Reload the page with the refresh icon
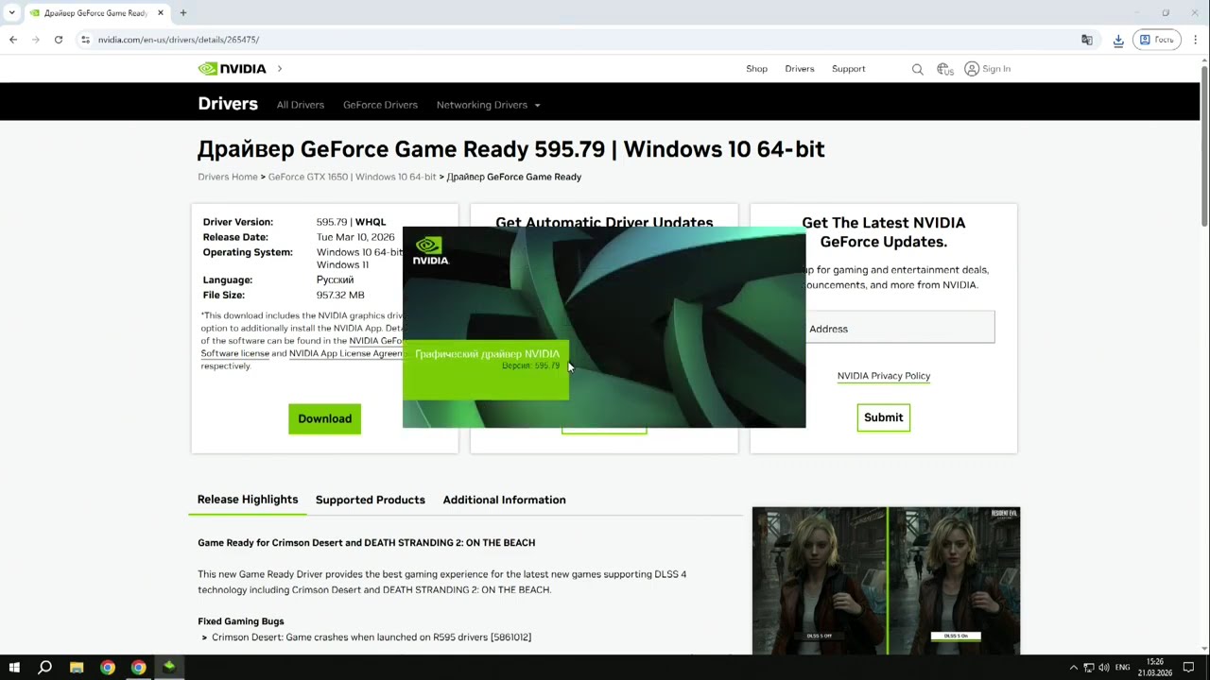Viewport: 1210px width, 680px height. [x=59, y=40]
